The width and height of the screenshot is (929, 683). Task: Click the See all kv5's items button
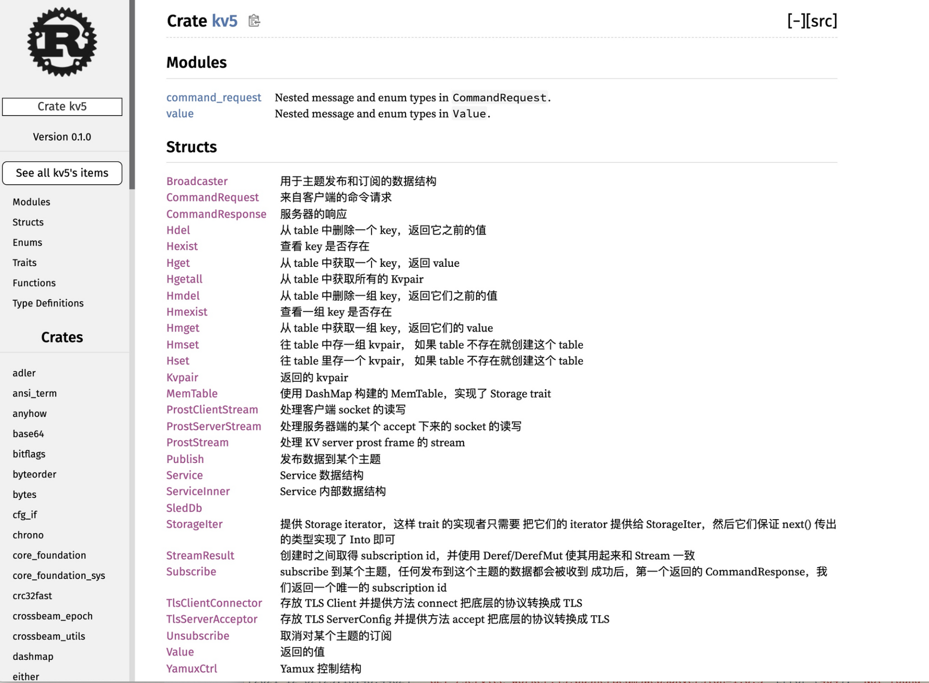(62, 173)
